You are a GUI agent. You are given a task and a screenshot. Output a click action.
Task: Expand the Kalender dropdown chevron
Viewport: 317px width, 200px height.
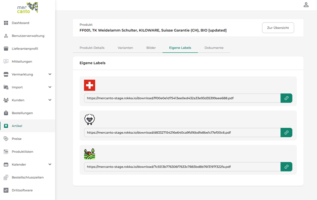click(50, 164)
